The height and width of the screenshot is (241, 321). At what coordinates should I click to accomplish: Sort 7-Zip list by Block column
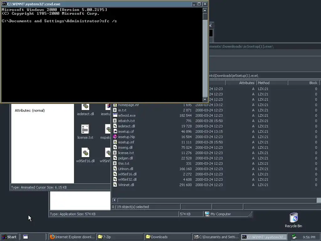[x=303, y=83]
